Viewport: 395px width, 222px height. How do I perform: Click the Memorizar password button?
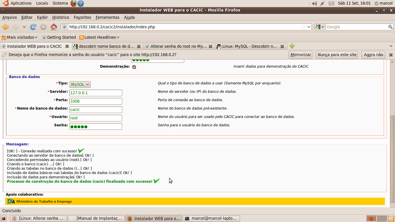coord(301,55)
